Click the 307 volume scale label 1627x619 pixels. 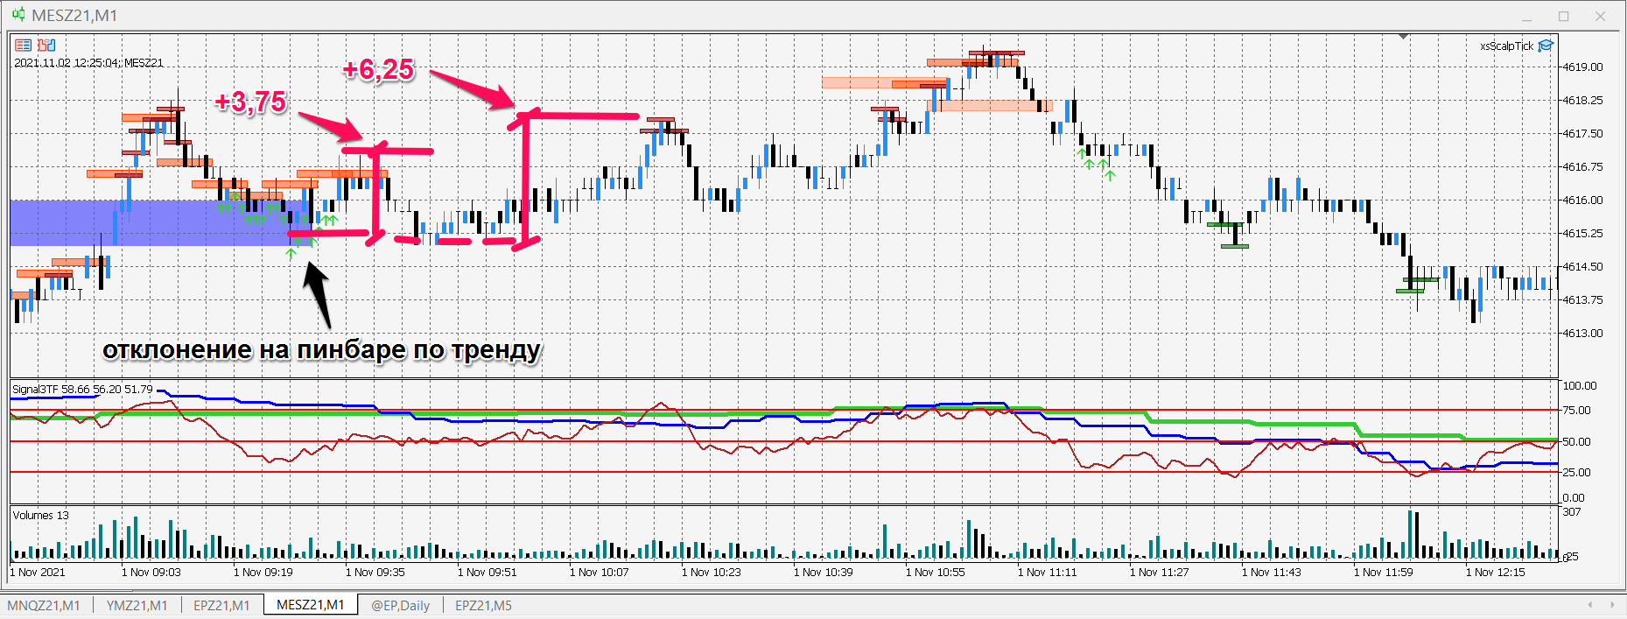[1572, 511]
